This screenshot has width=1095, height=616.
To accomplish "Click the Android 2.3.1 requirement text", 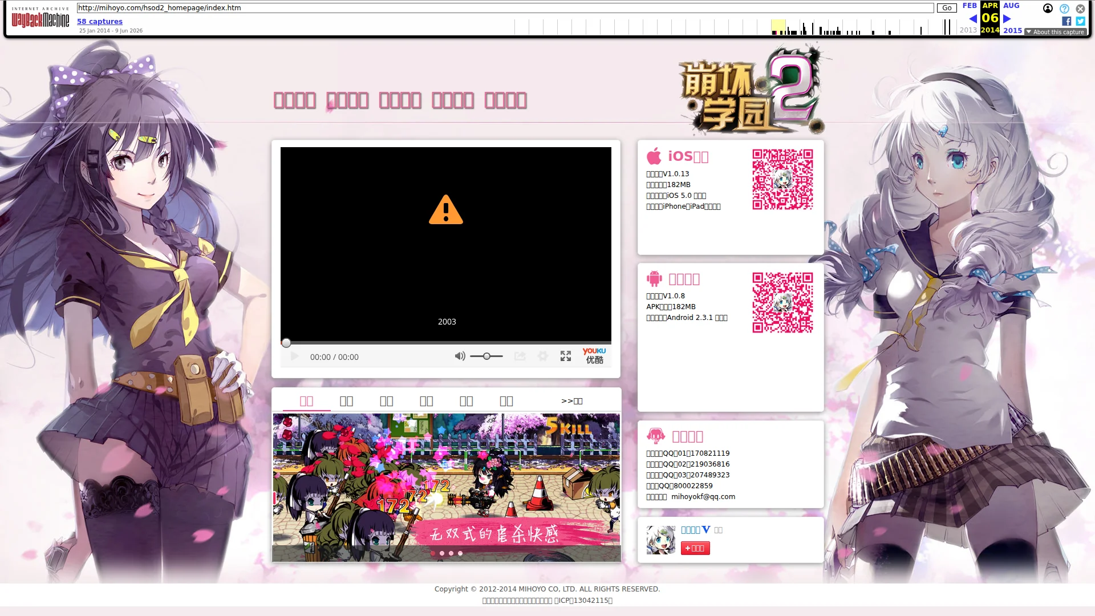I will click(x=687, y=318).
